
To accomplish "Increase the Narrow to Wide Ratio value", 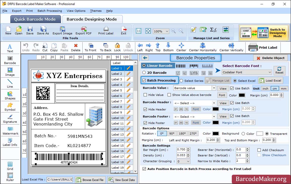I will [x=247, y=160].
